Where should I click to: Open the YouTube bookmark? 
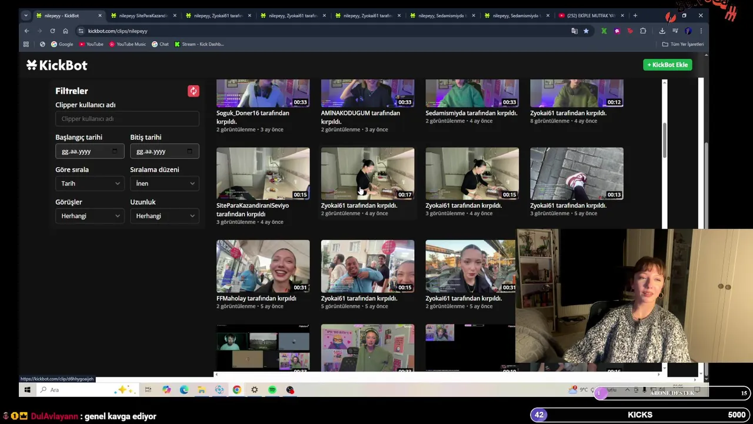(x=91, y=44)
